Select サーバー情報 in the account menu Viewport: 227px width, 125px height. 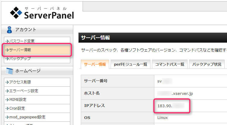[37, 50]
